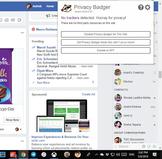Click Shweta Laddha Mohta avatar
Screen dimensions: 162x159
118,98
